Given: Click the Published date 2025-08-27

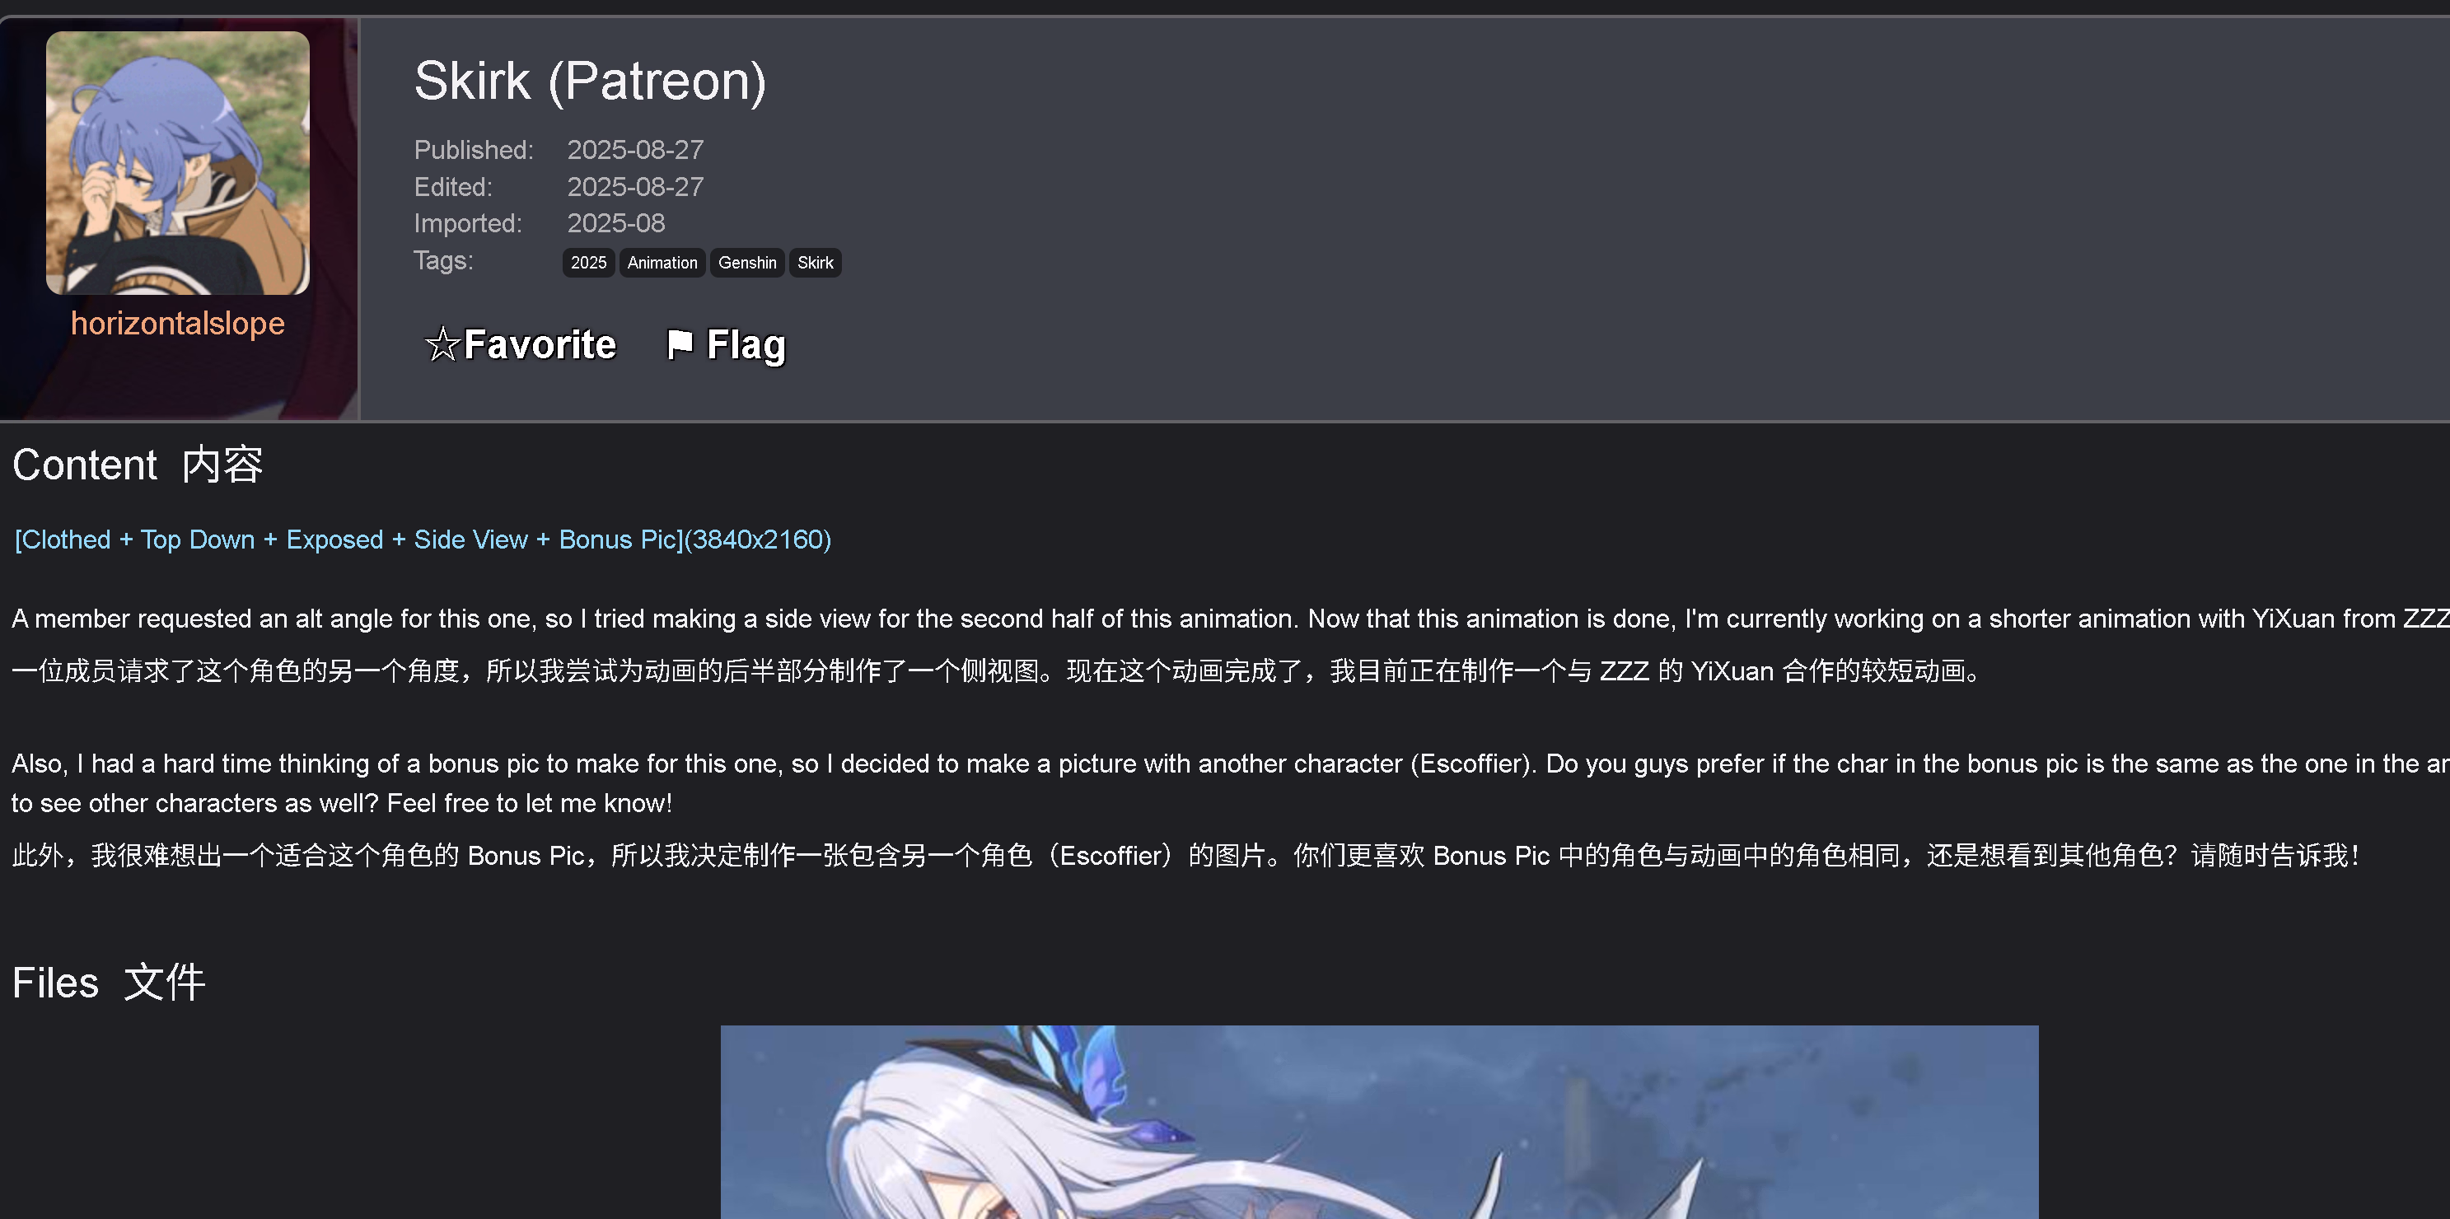Looking at the screenshot, I should pos(635,150).
